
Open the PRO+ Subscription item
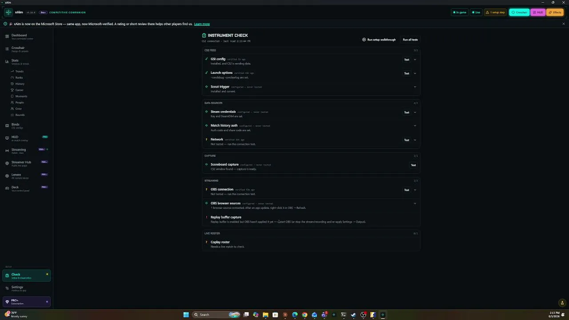pyautogui.click(x=27, y=302)
